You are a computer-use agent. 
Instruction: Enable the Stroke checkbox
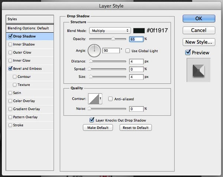click(10, 125)
